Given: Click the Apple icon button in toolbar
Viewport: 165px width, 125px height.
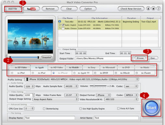Looking at the screenshot, I should [153, 8].
